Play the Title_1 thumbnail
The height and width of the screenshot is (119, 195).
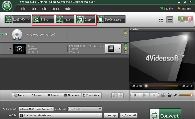pyautogui.click(x=20, y=49)
